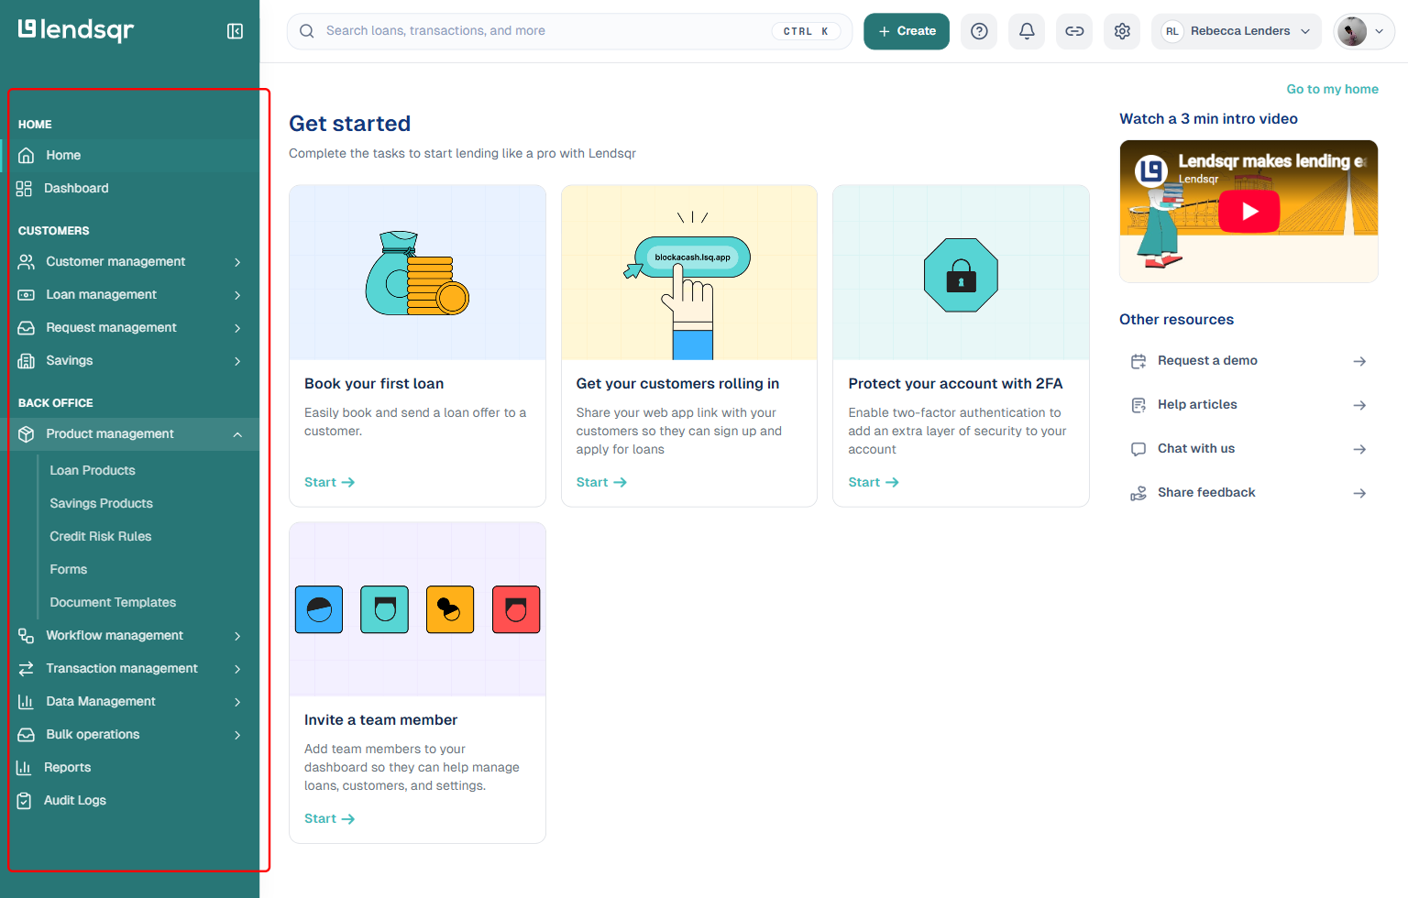Click the Create button

(x=907, y=31)
